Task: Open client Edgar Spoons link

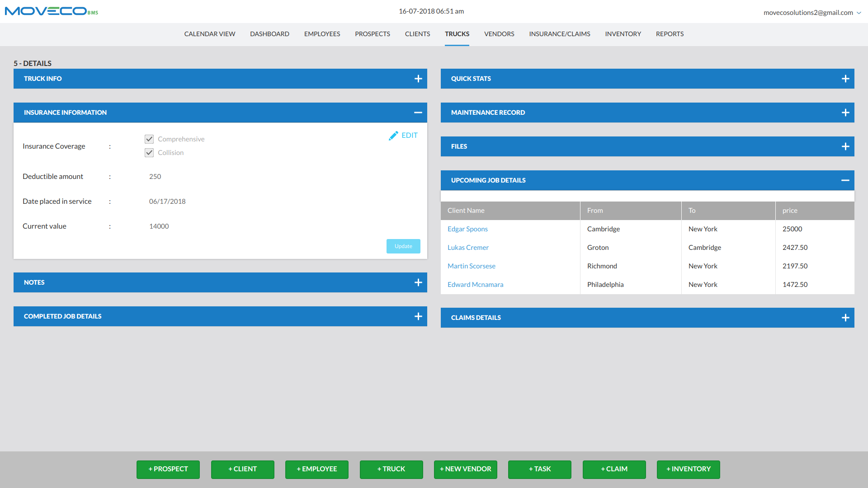Action: point(467,229)
